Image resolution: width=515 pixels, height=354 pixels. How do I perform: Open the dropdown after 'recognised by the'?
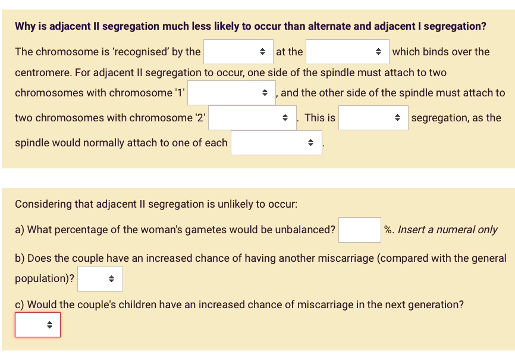(238, 52)
